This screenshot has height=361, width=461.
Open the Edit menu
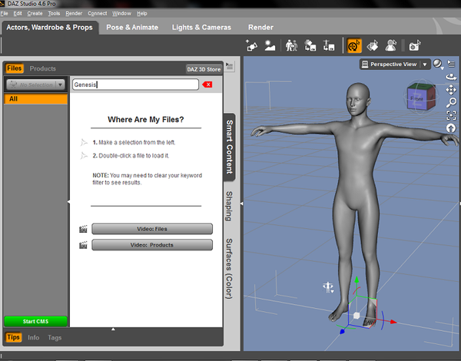(18, 14)
